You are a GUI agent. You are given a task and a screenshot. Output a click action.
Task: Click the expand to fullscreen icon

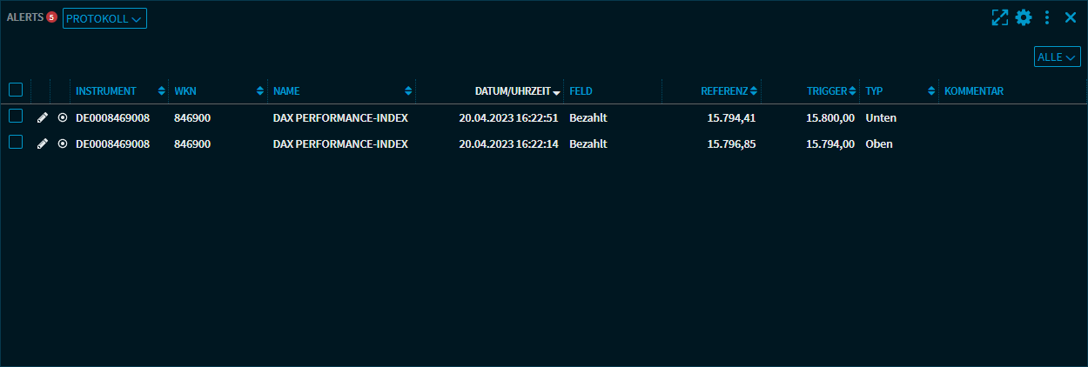[x=1000, y=17]
